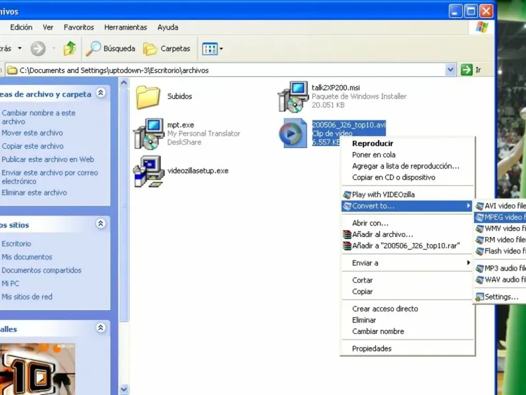Click Copiar este archivo link
Viewport: 526px width, 395px height.
(32, 146)
